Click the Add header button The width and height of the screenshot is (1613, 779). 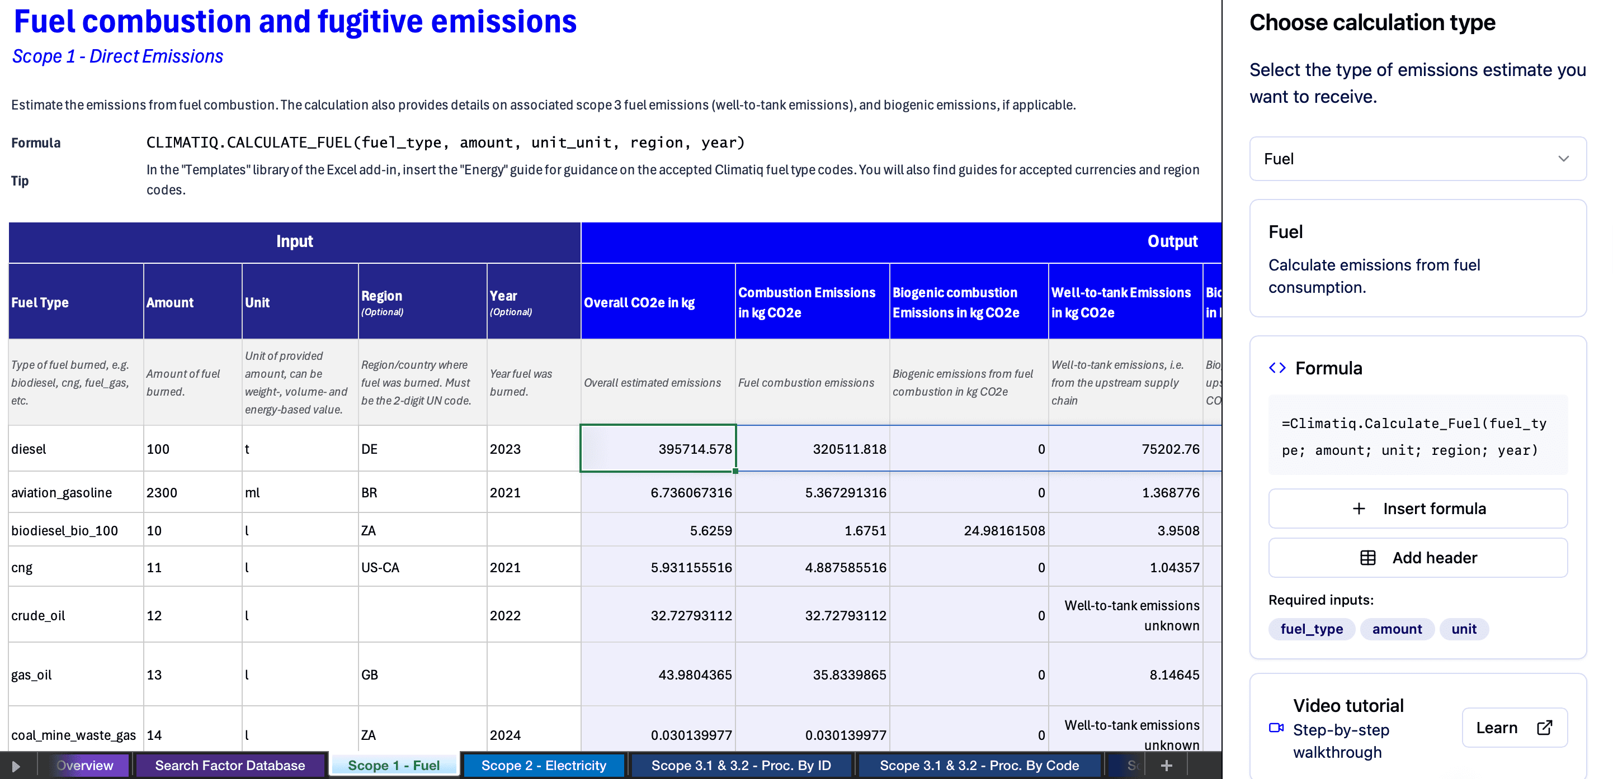click(x=1418, y=558)
